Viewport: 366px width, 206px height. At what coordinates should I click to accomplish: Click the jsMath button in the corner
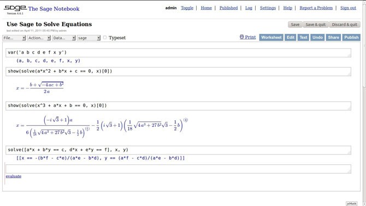tap(351, 204)
